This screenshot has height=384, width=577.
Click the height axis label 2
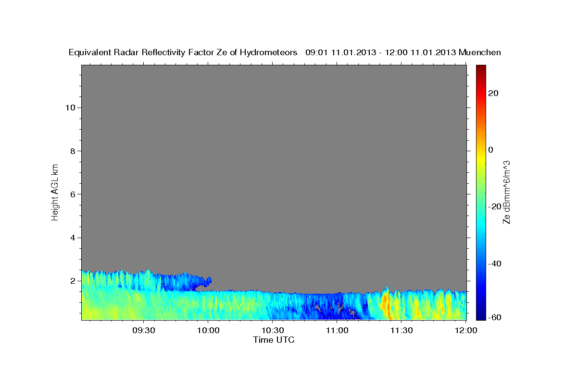pos(72,281)
